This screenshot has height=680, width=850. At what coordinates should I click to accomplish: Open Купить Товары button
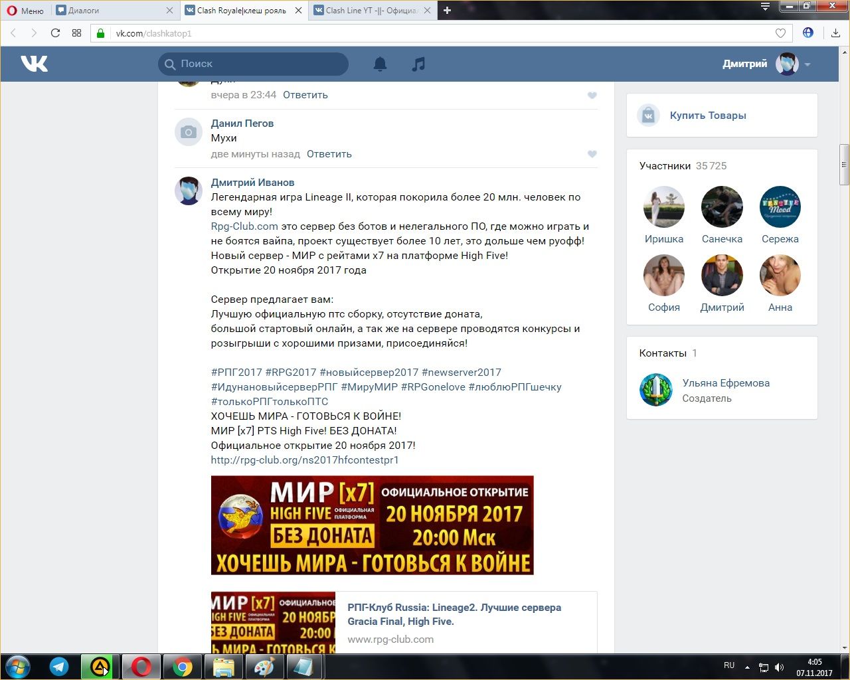pos(708,116)
